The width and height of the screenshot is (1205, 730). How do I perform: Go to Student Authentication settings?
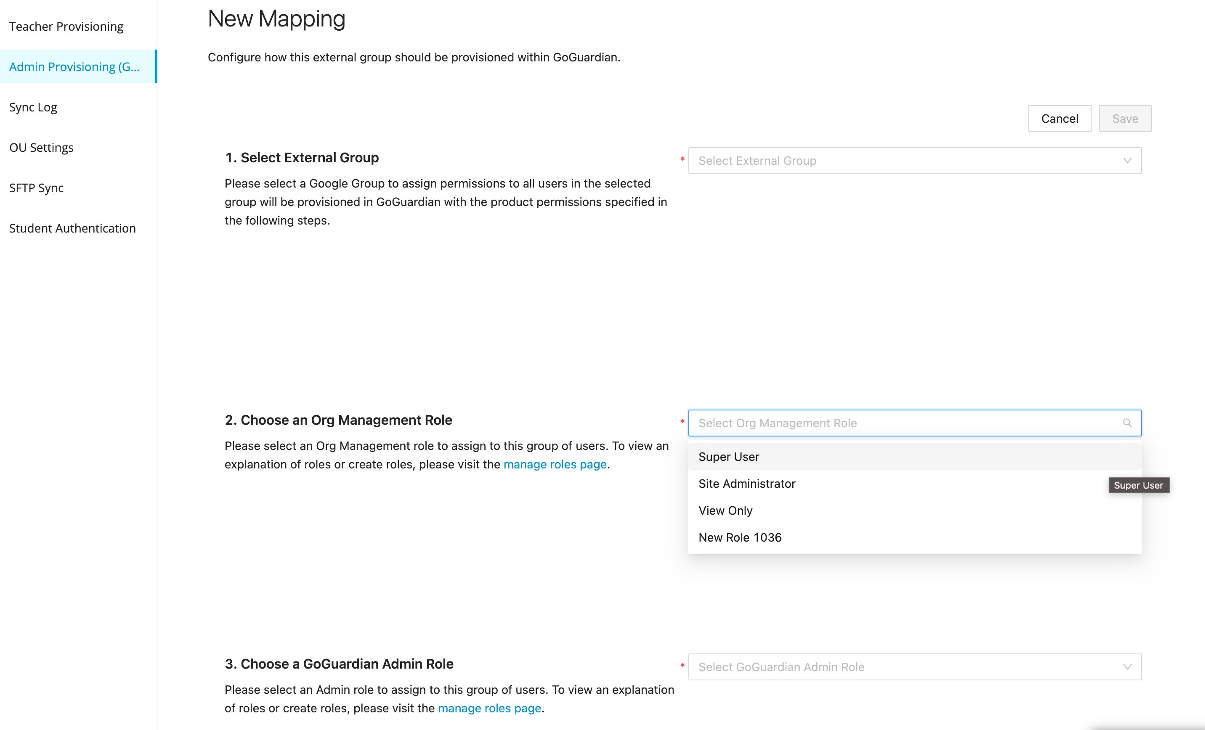[72, 228]
